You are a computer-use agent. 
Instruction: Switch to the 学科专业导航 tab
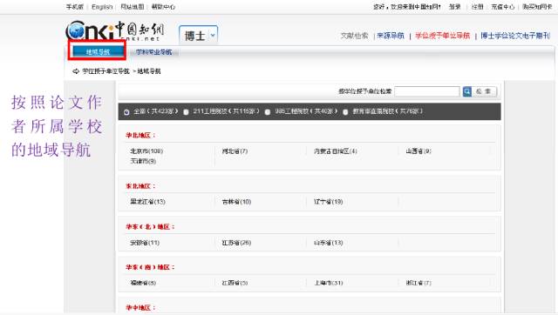[153, 52]
